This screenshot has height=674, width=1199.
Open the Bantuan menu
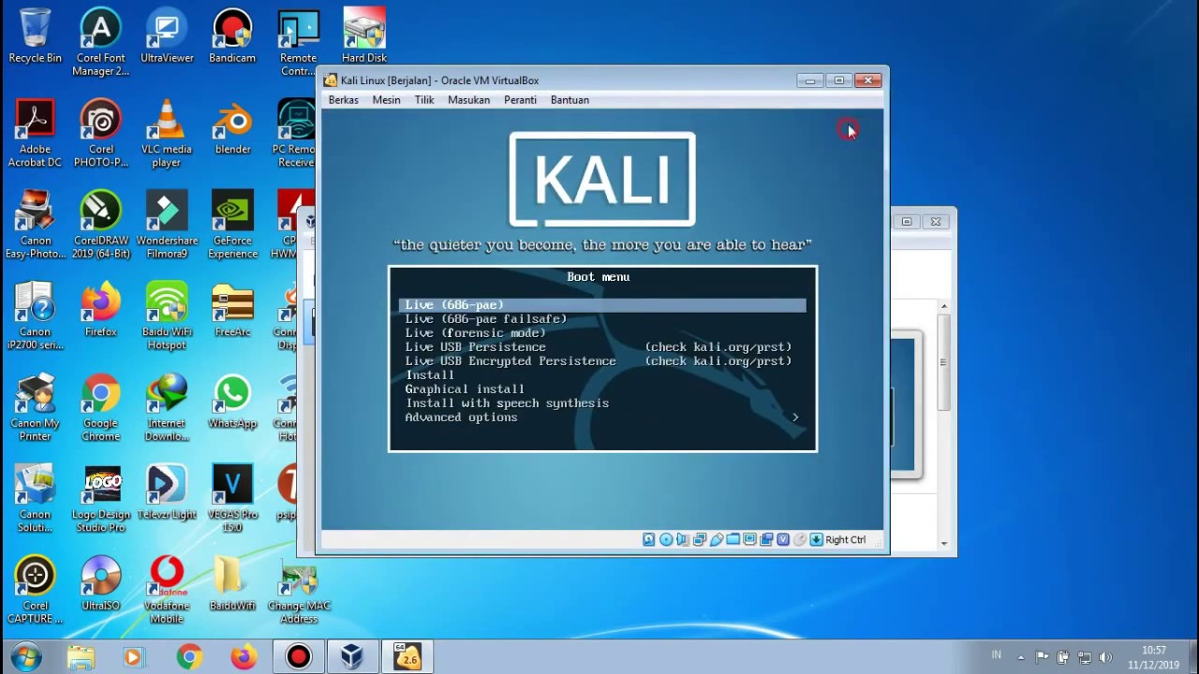pos(570,100)
